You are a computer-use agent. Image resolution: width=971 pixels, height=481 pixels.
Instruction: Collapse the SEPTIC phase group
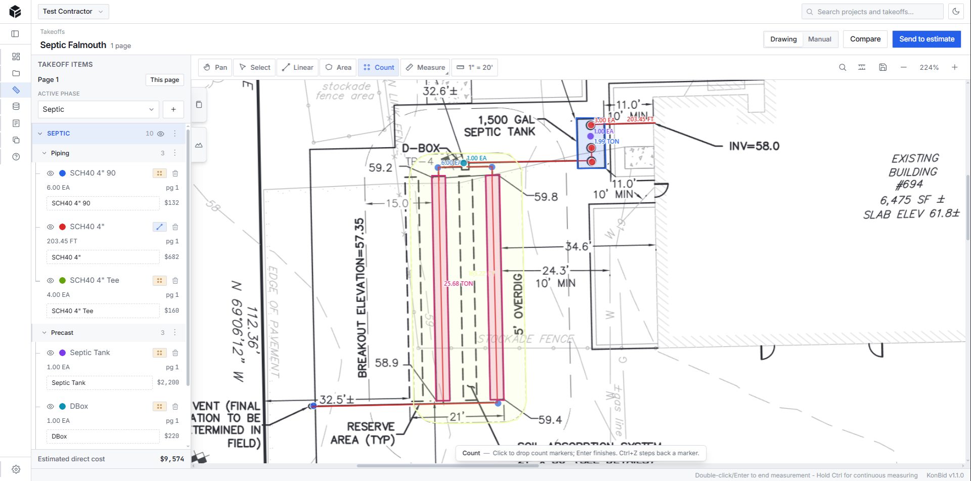pyautogui.click(x=40, y=134)
